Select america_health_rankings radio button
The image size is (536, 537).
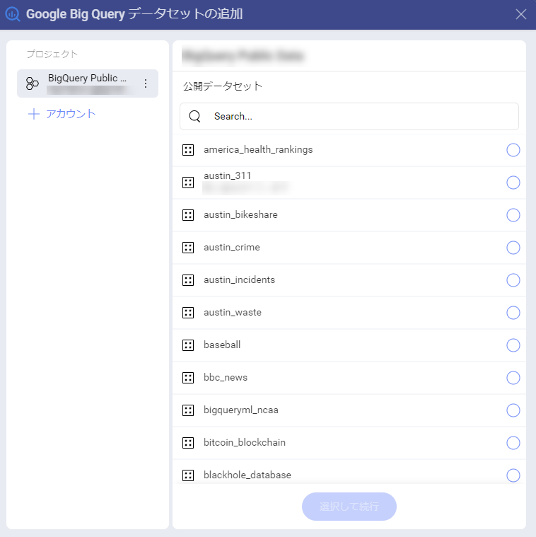[x=513, y=150]
